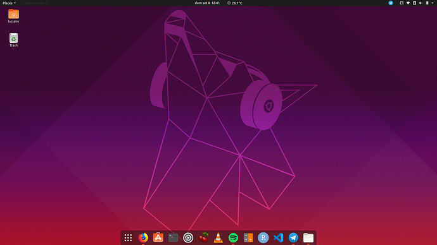Open Settings gear in the dock
Viewport: 437px width, 245px height.
tap(188, 238)
